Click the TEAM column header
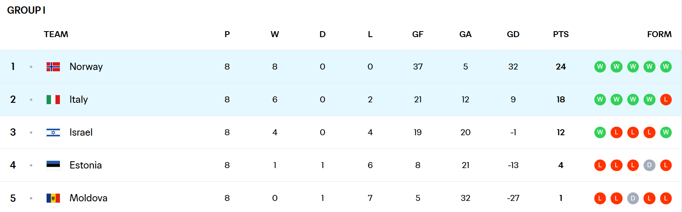Image resolution: width=682 pixels, height=212 pixels. (x=56, y=34)
